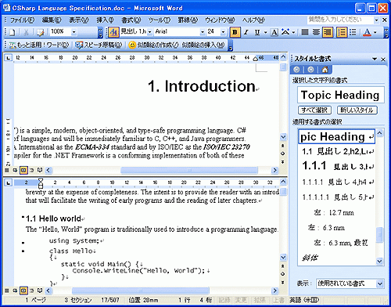Click the Character Border A icon

coord(274,32)
